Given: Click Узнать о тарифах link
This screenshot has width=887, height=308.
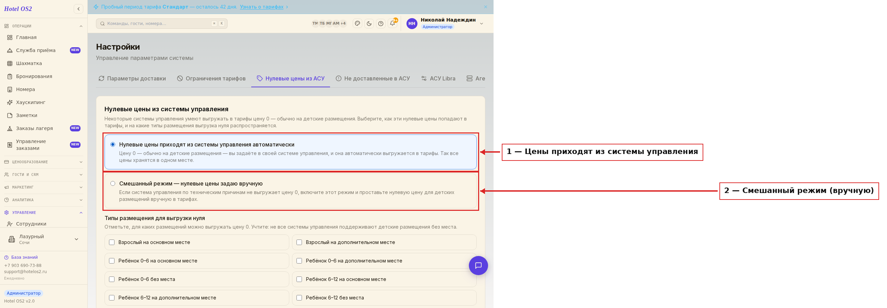Looking at the screenshot, I should pos(262,7).
